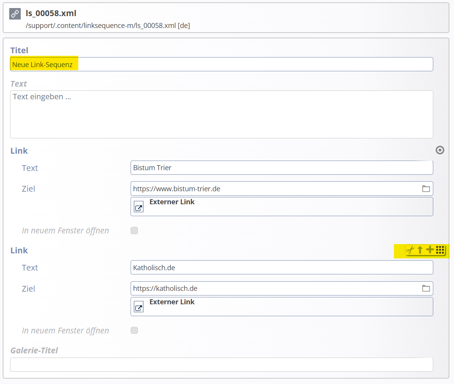Add a new link using the plus icon
Image resolution: width=454 pixels, height=384 pixels.
(x=430, y=249)
